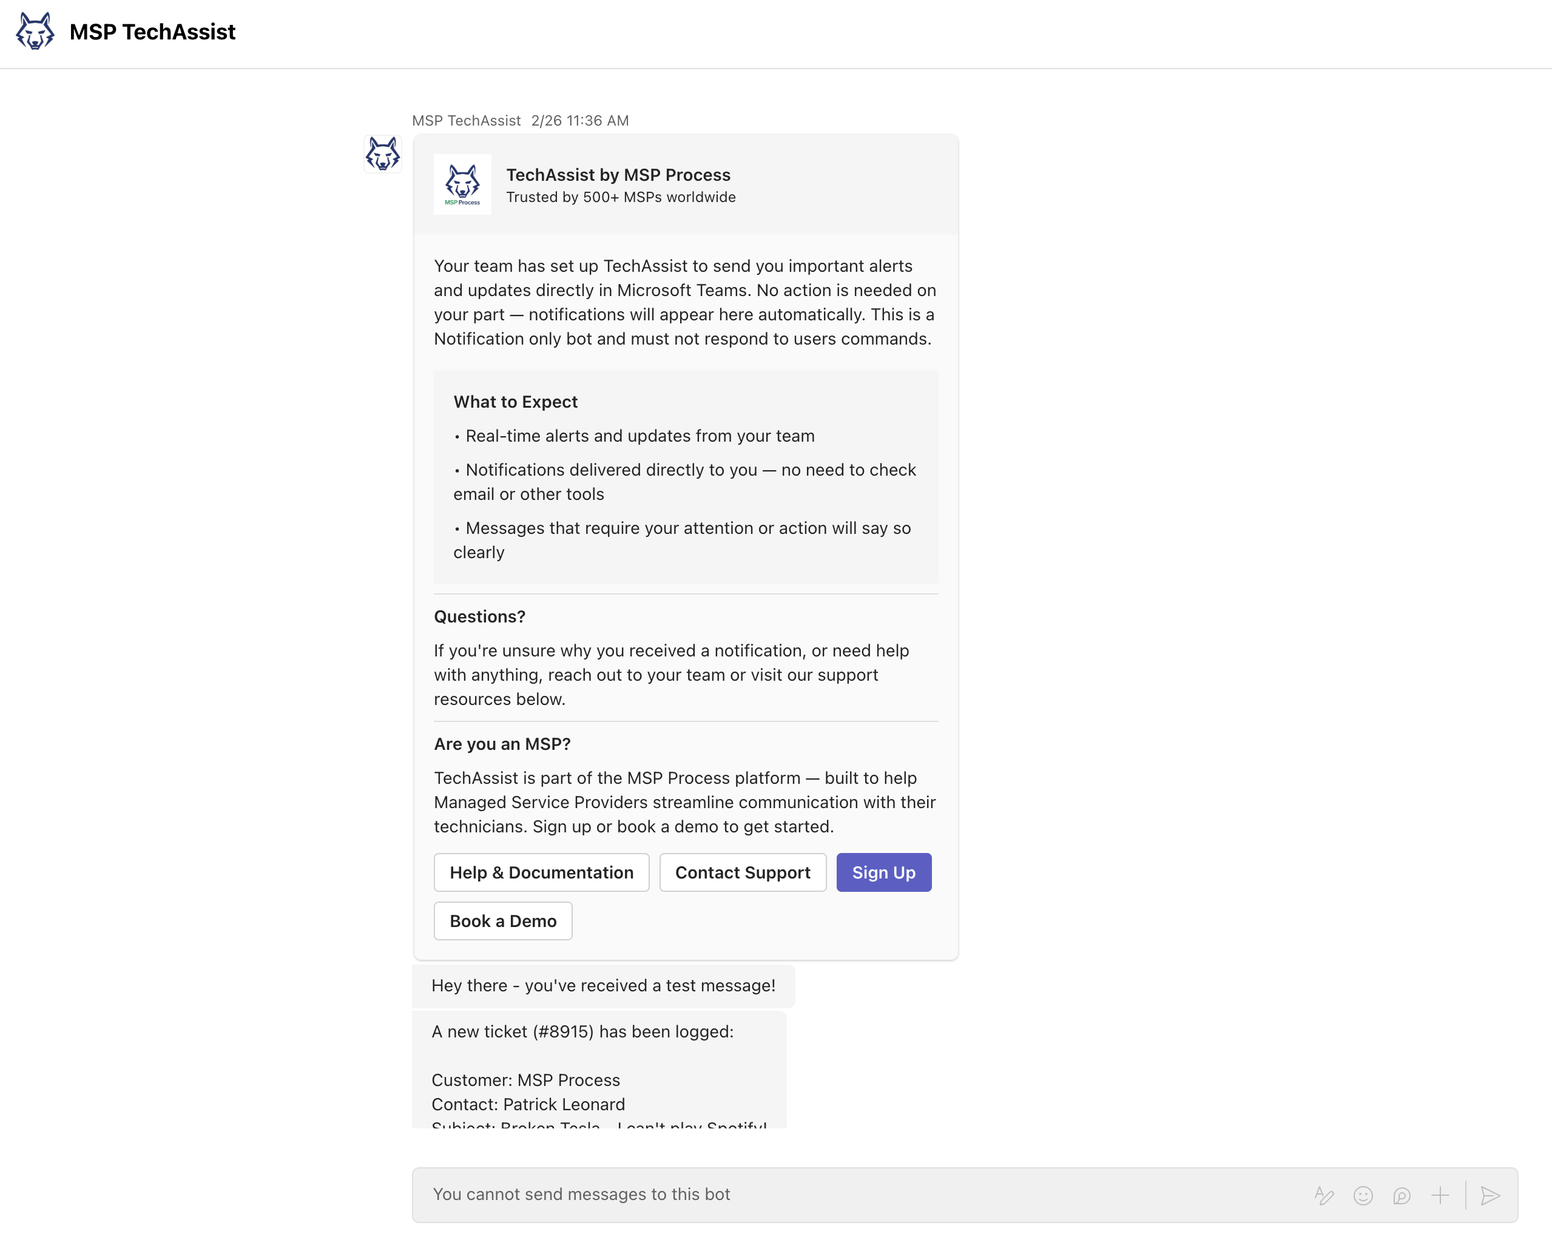The height and width of the screenshot is (1234, 1552).
Task: Click the MSP Process logo in card
Action: [x=462, y=184]
